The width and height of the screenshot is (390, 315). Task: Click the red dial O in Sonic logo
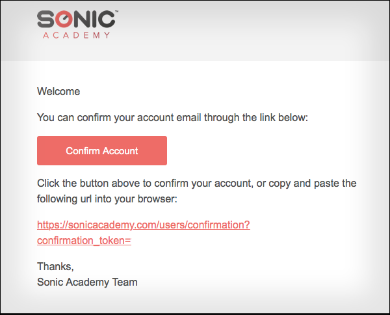(64, 19)
